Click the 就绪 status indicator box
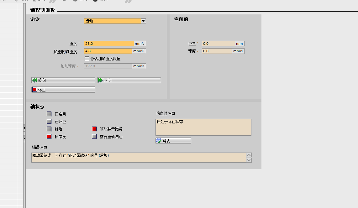358x208 pixels. coord(49,129)
